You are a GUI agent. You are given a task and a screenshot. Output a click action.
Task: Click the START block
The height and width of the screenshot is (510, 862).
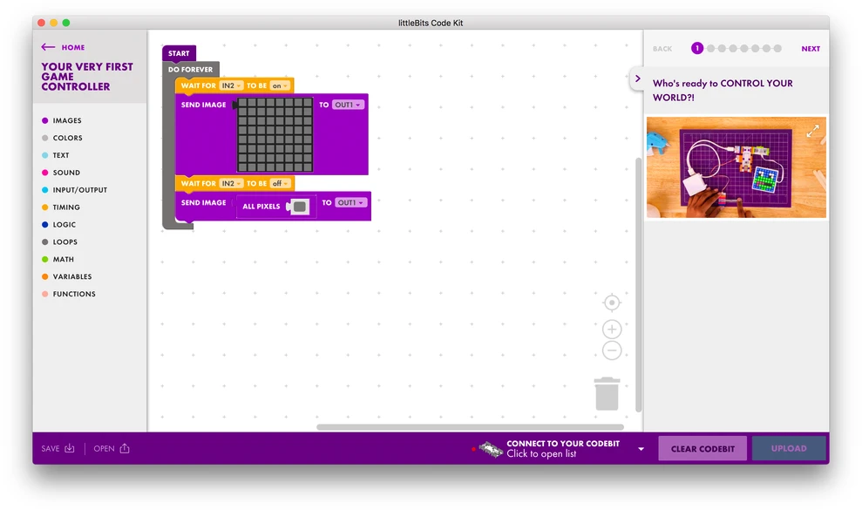pyautogui.click(x=179, y=53)
